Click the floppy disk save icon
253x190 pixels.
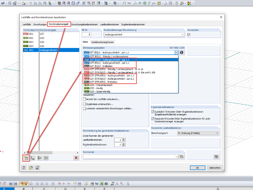(37, 168)
